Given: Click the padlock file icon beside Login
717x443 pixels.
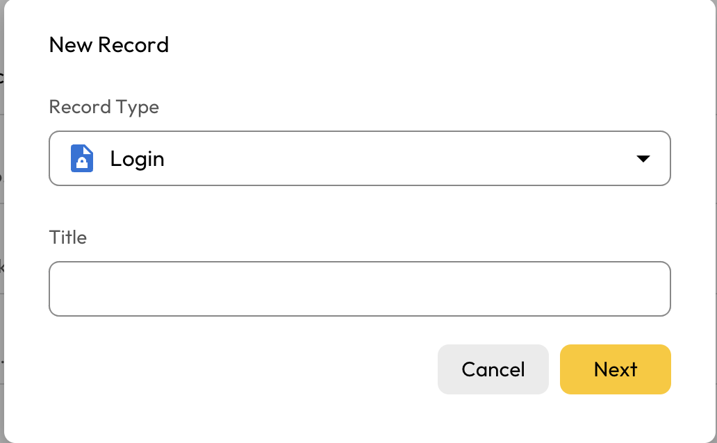Looking at the screenshot, I should [x=82, y=158].
